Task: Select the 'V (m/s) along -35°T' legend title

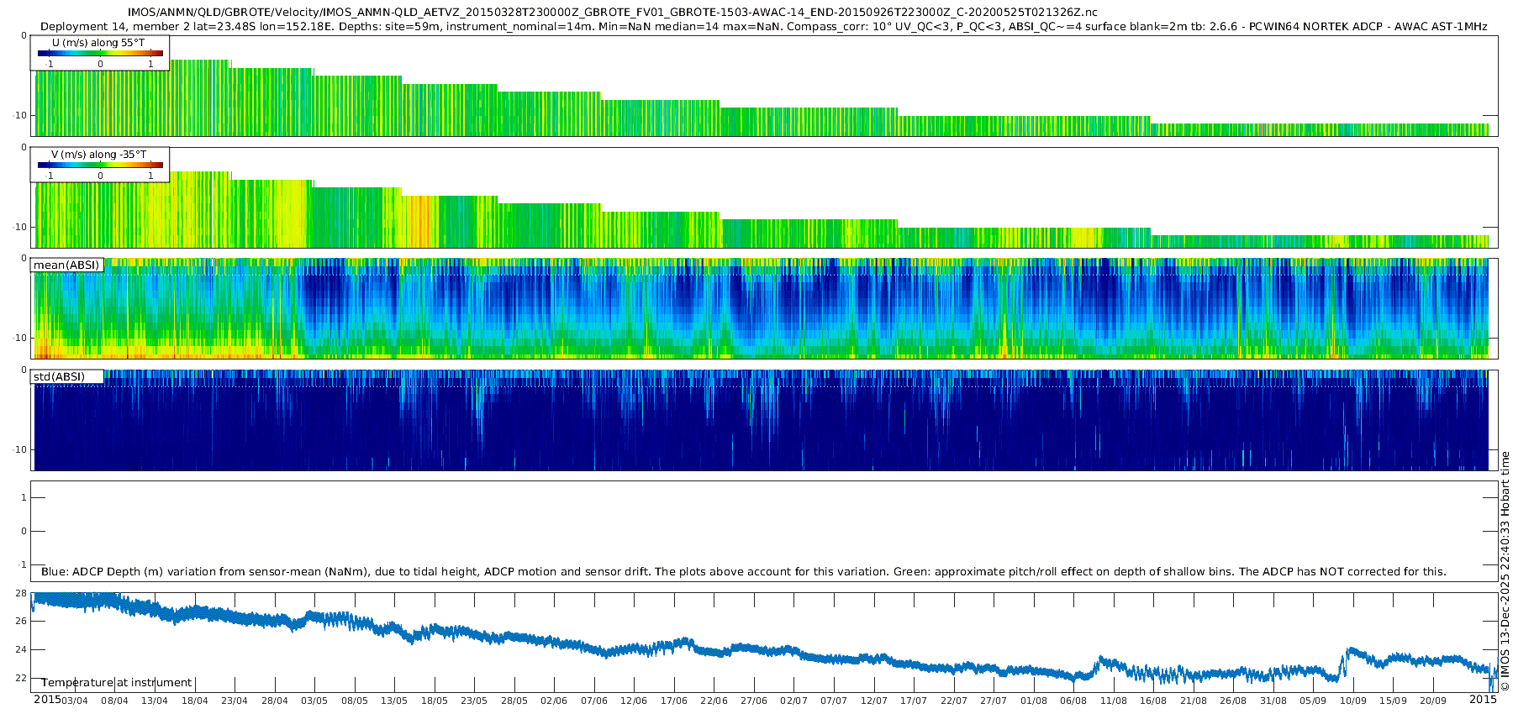Action: pos(98,155)
